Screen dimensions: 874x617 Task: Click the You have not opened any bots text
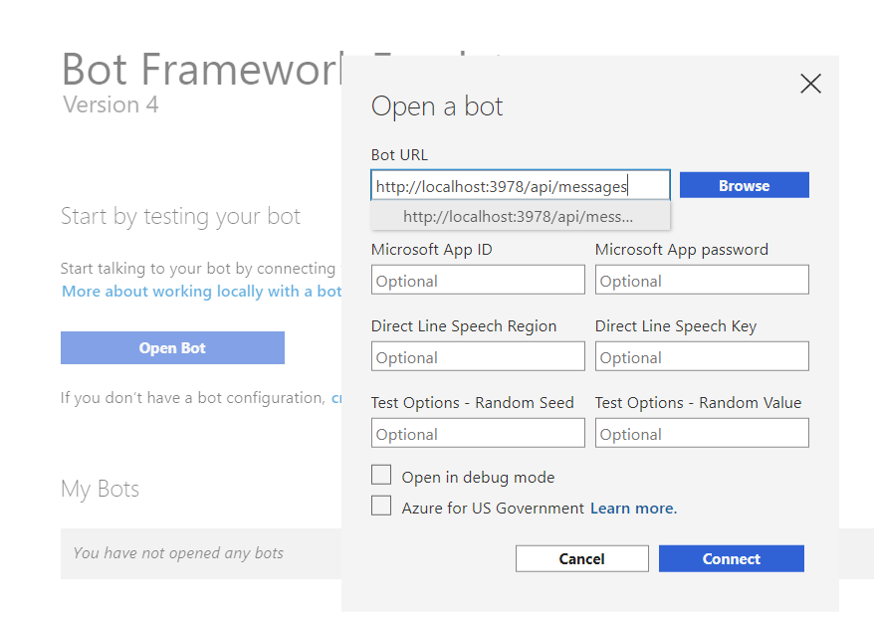(x=178, y=553)
